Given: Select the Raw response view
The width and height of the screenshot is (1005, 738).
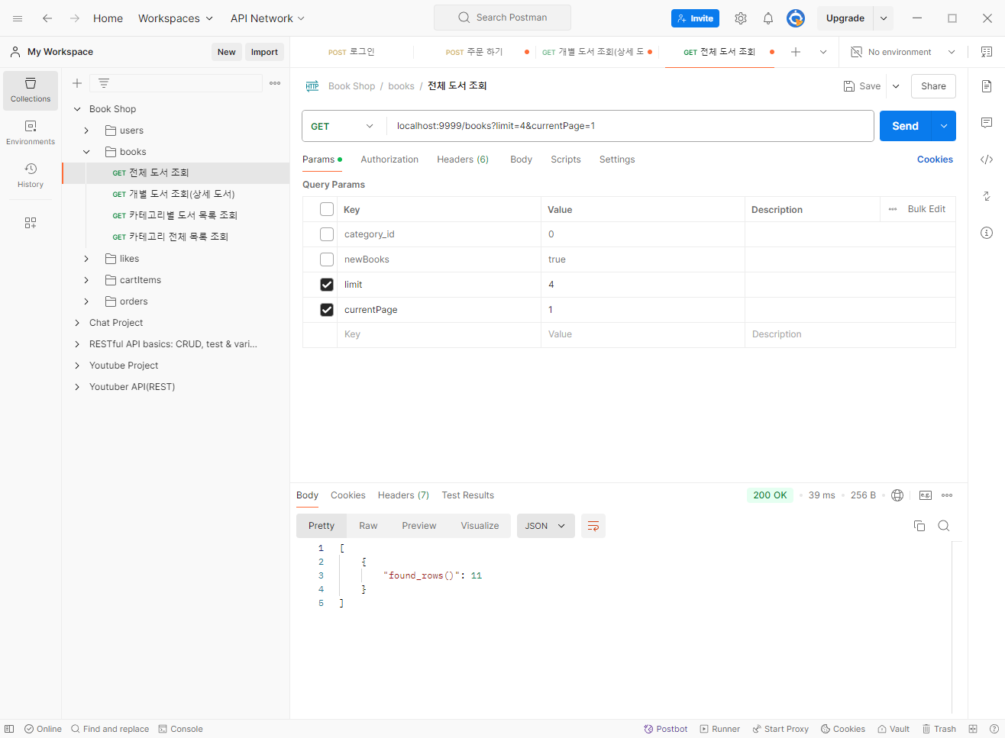Looking at the screenshot, I should point(368,526).
